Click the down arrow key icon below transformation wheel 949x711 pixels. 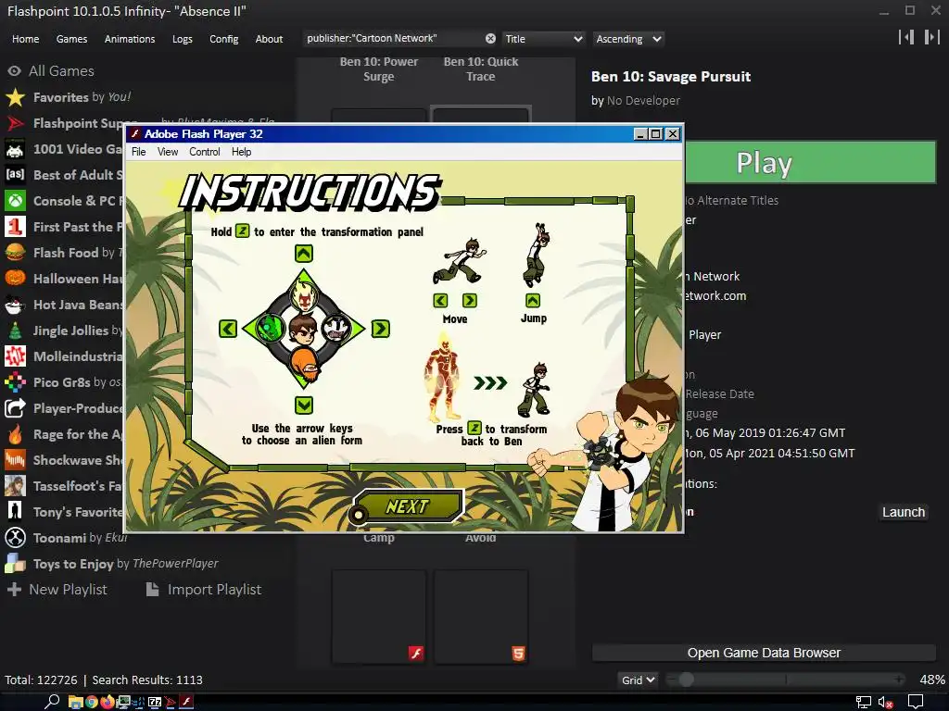(304, 405)
